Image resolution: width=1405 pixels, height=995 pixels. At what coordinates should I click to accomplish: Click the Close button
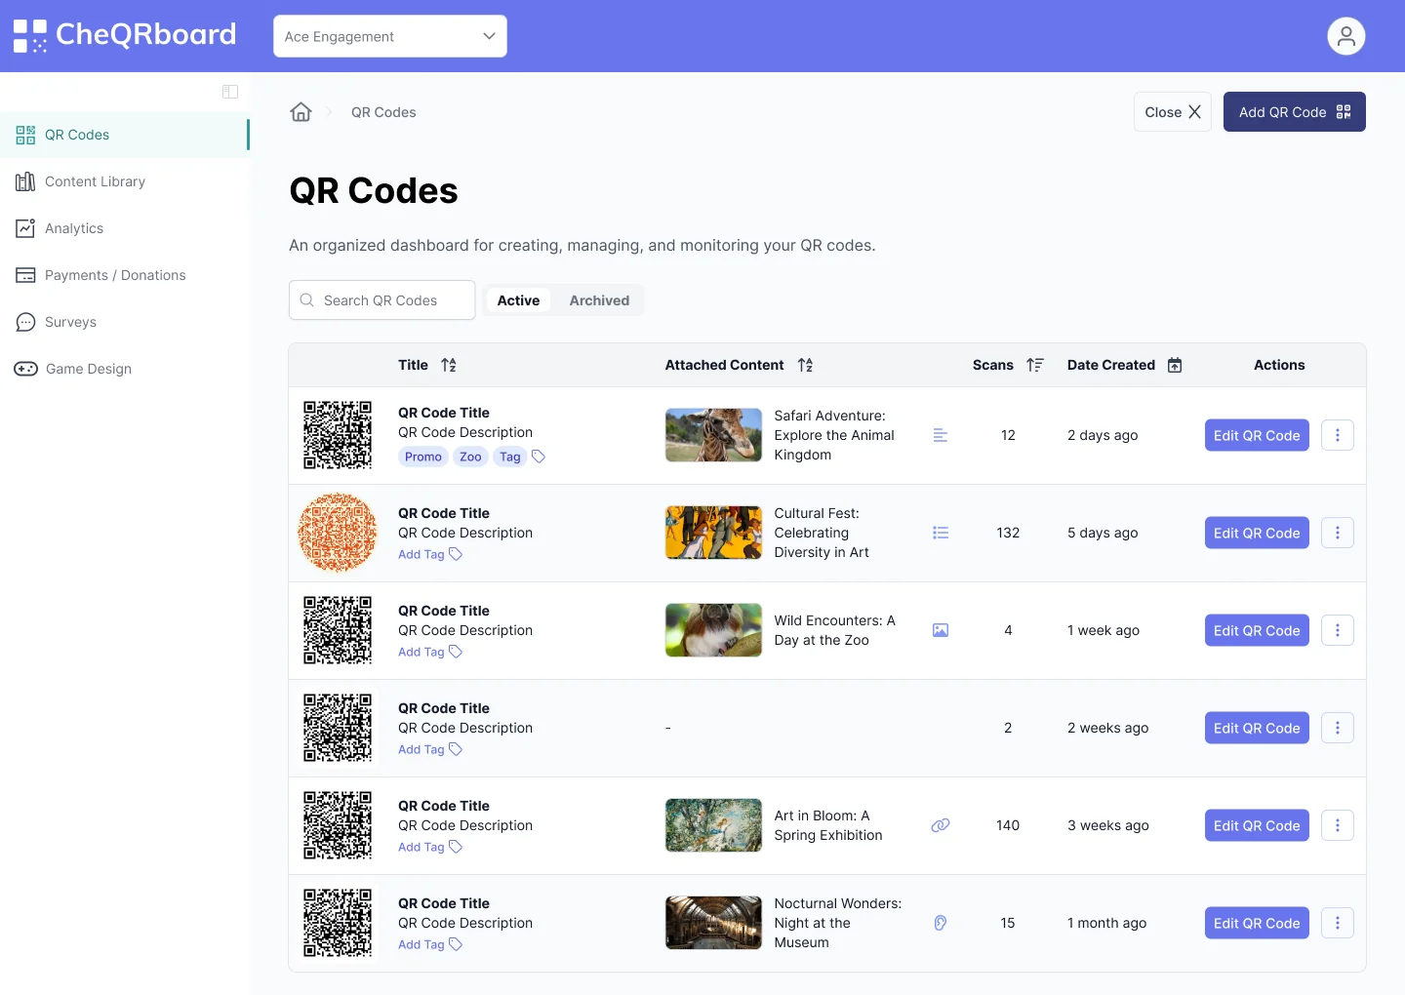coord(1172,112)
